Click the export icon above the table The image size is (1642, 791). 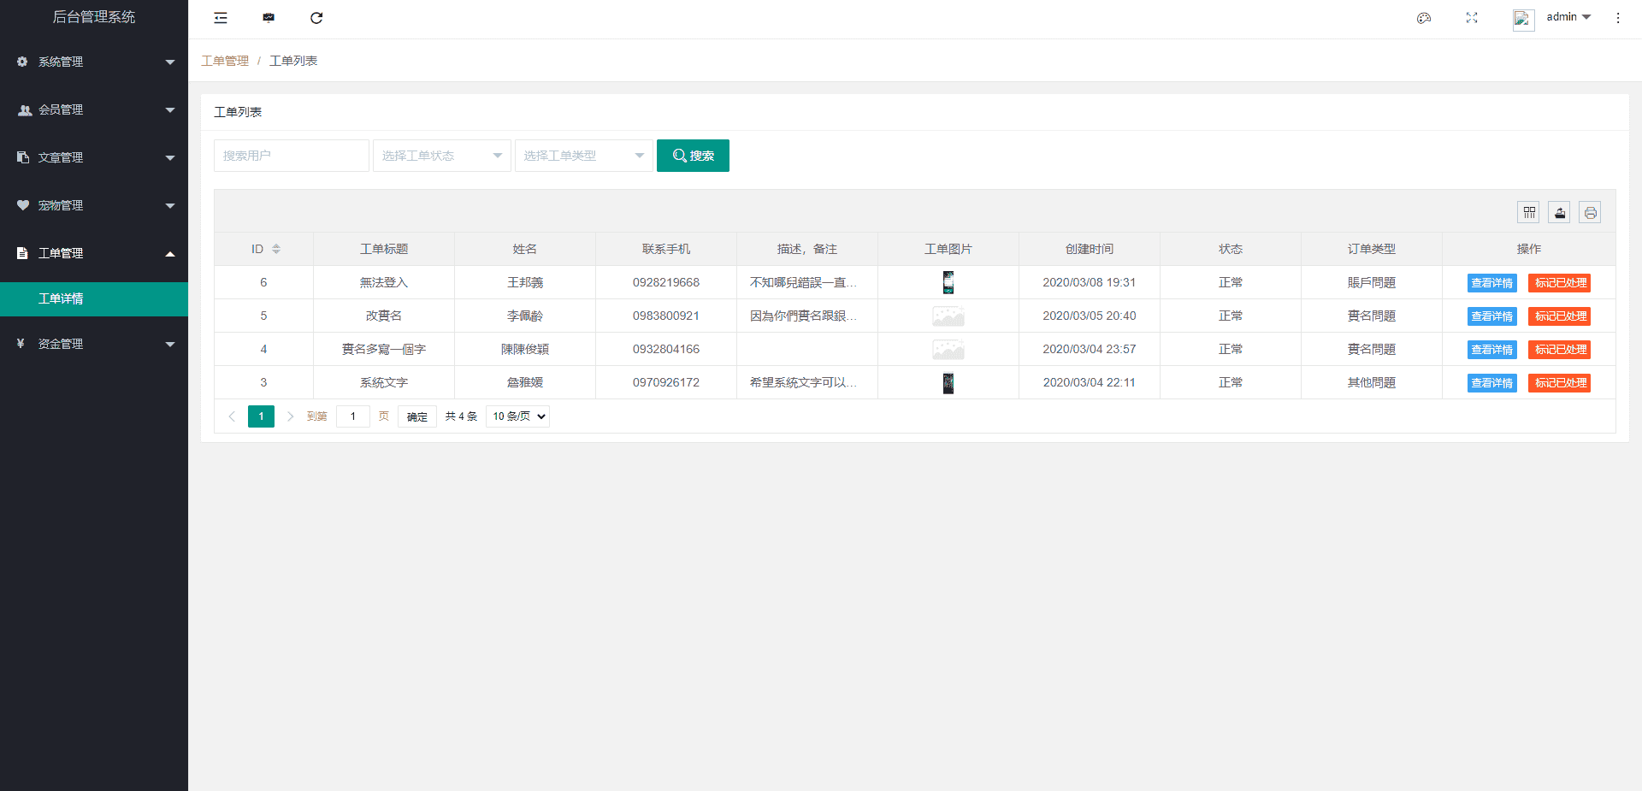tap(1559, 213)
